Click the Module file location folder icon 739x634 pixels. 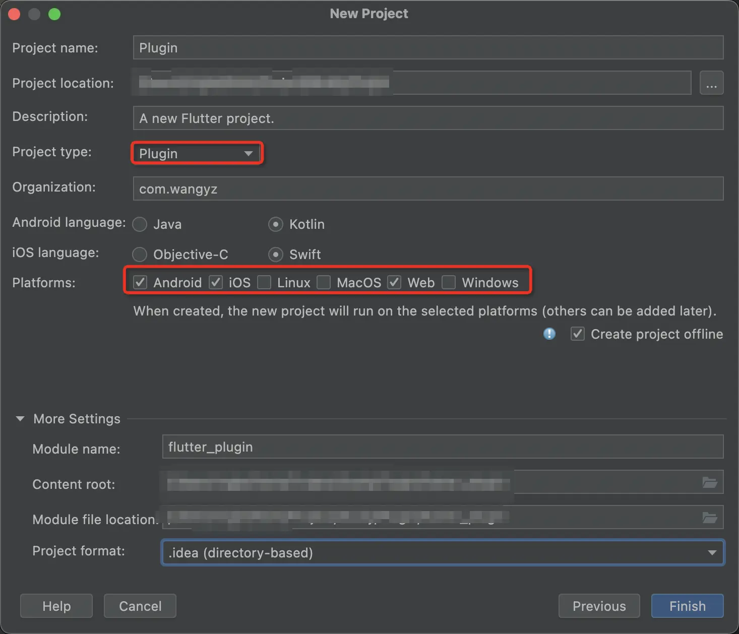tap(710, 518)
